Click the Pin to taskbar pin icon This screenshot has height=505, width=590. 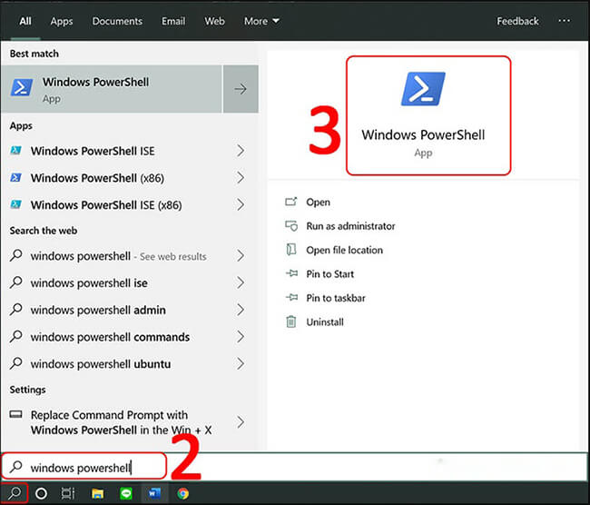click(x=291, y=298)
